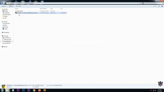The height and width of the screenshot is (92, 164).
Task: Open Google Chrome from the taskbar
Action: 34,90
